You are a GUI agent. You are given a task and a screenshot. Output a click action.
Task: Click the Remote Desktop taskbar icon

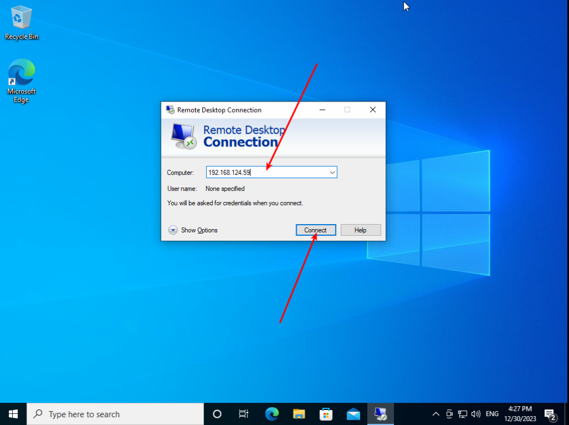click(380, 414)
